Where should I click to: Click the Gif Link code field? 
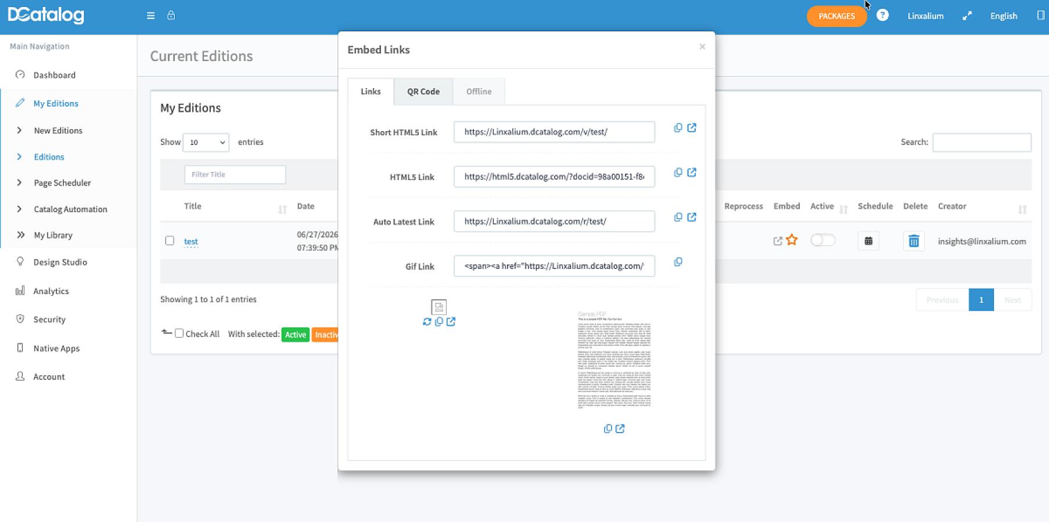coord(554,266)
